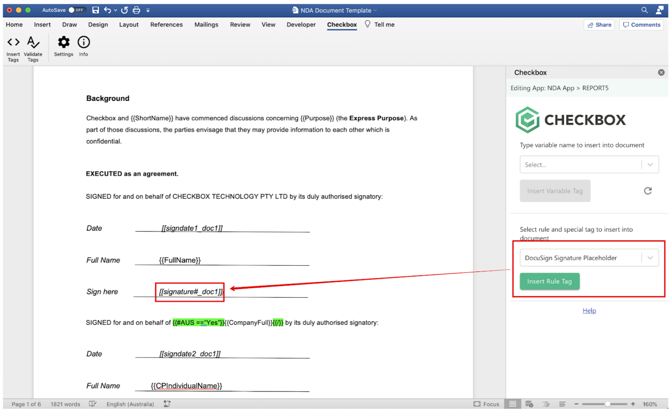
Task: Click the [[signdate1_doc1]] tag
Action: click(x=192, y=228)
